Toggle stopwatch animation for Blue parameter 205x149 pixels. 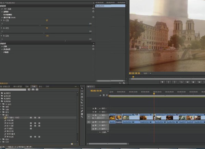tap(4, 36)
